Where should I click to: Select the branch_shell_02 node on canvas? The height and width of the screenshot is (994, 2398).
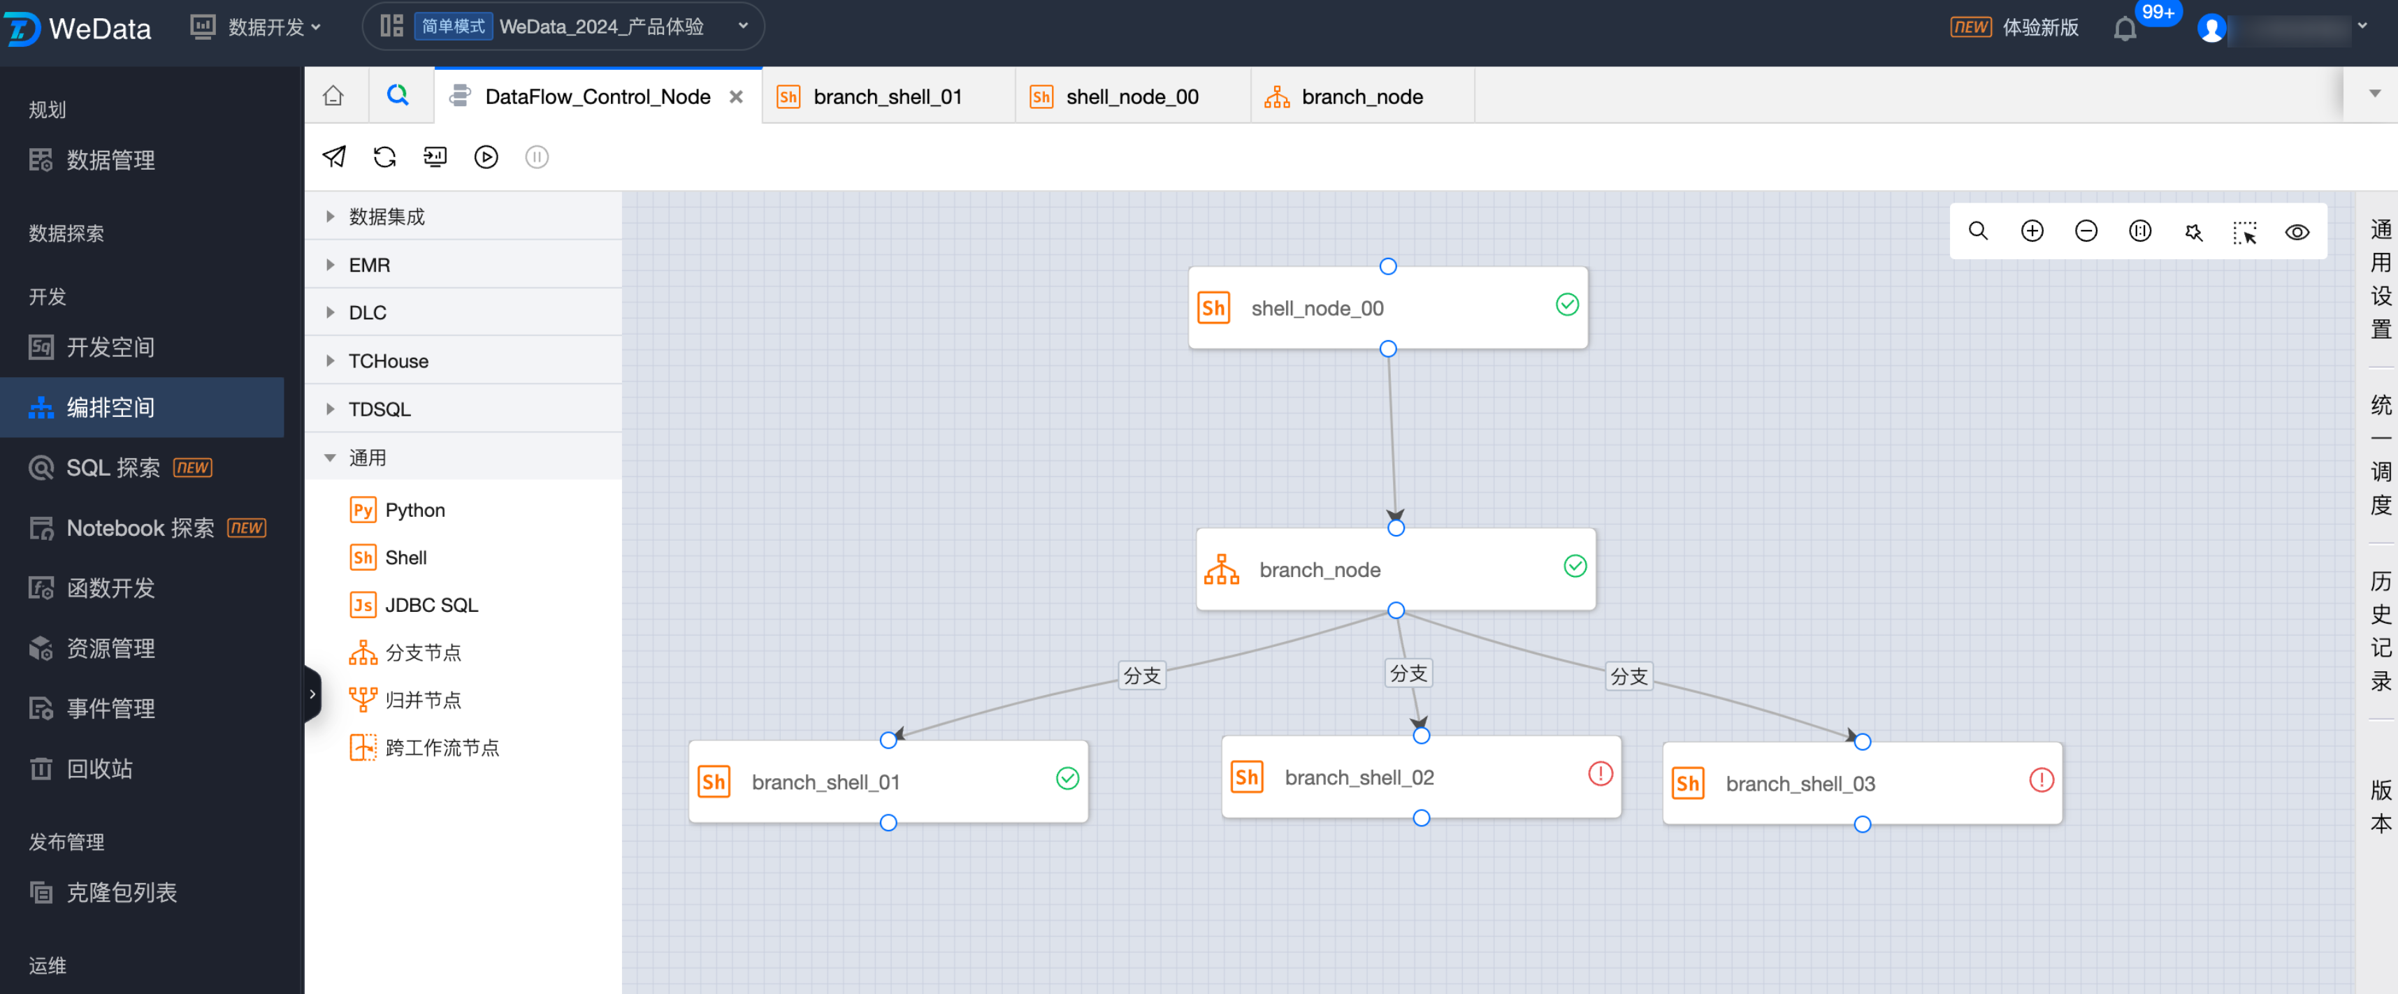coord(1359,776)
